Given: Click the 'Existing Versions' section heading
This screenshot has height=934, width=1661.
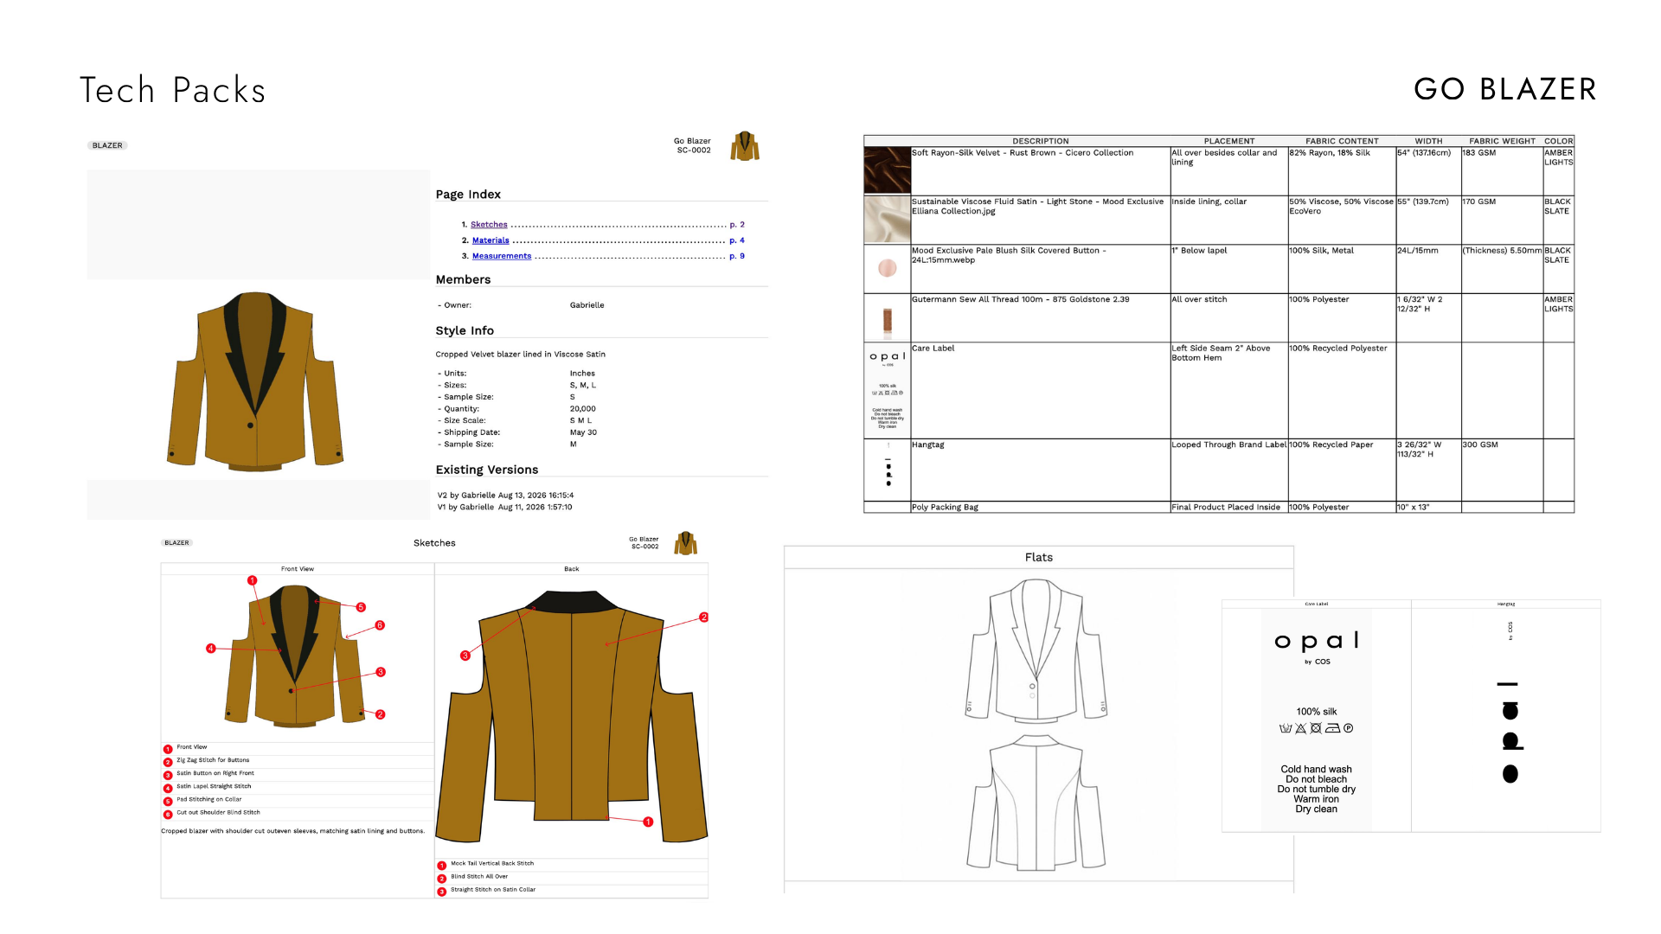Looking at the screenshot, I should pos(487,470).
